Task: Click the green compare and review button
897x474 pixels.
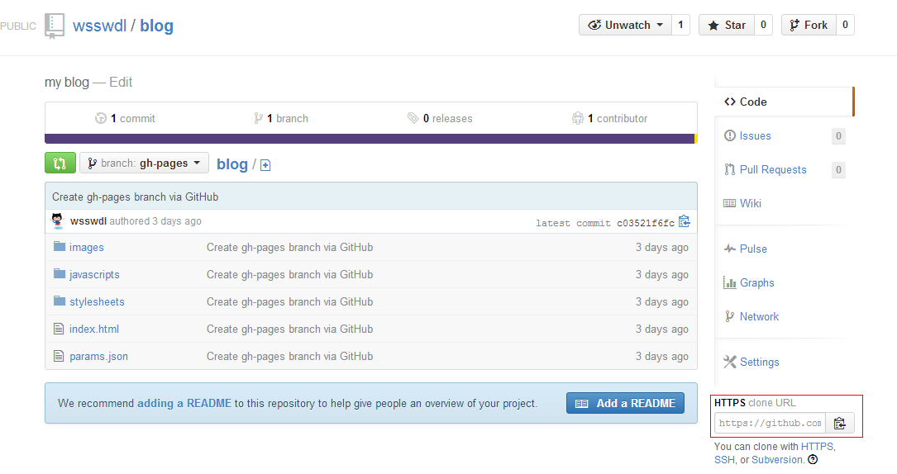Action: coord(60,164)
